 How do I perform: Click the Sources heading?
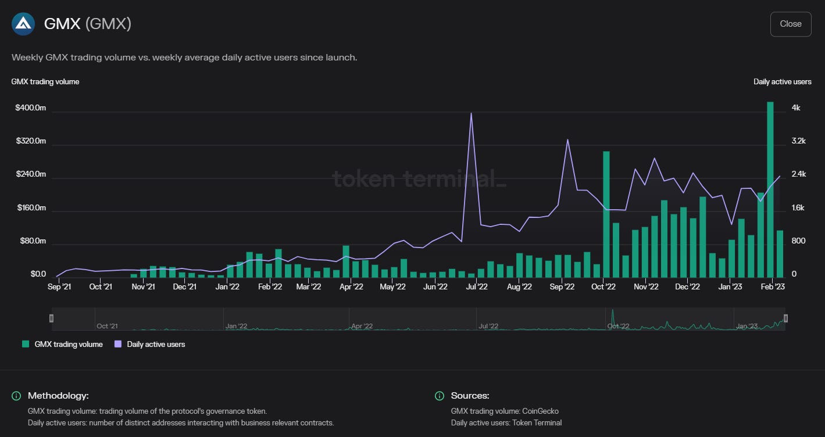470,396
